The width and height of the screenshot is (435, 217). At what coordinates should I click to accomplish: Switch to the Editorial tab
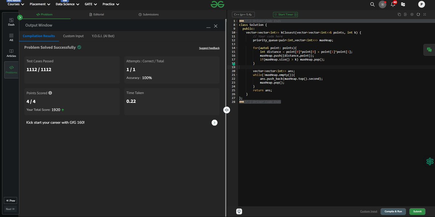(96, 14)
